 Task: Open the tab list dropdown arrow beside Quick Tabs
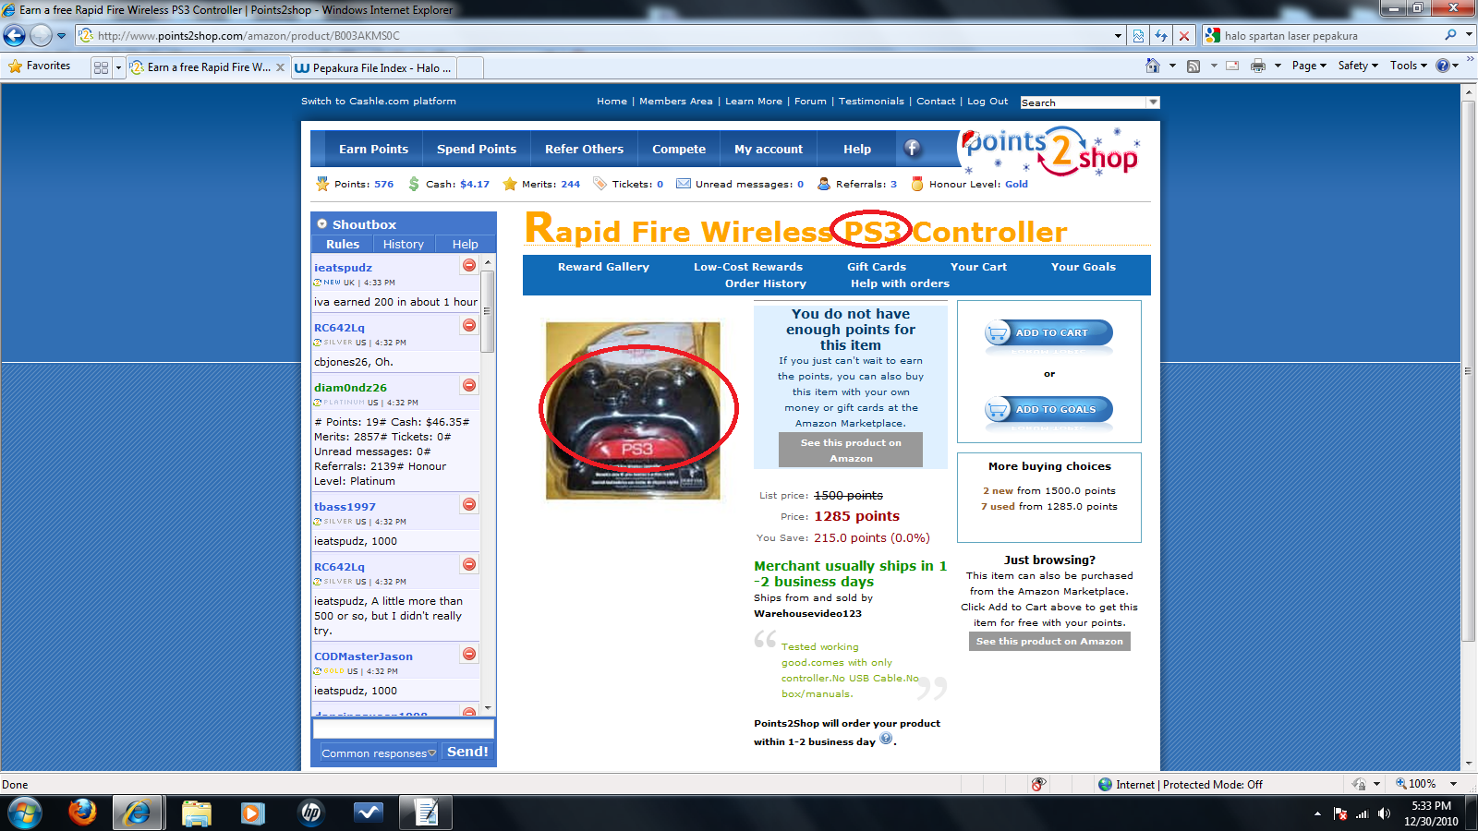[x=118, y=67]
